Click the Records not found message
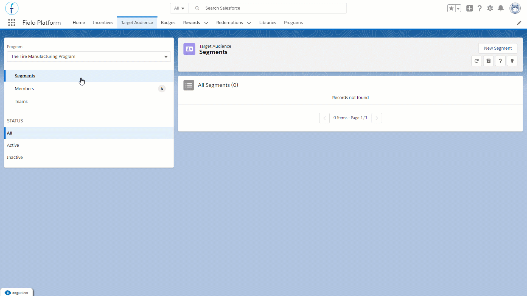 click(350, 98)
